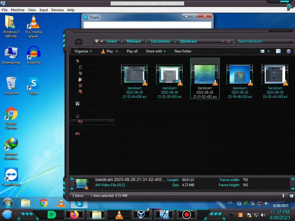The height and width of the screenshot is (221, 295).
Task: Go to MrBeast in the breadcrumb path
Action: click(134, 41)
